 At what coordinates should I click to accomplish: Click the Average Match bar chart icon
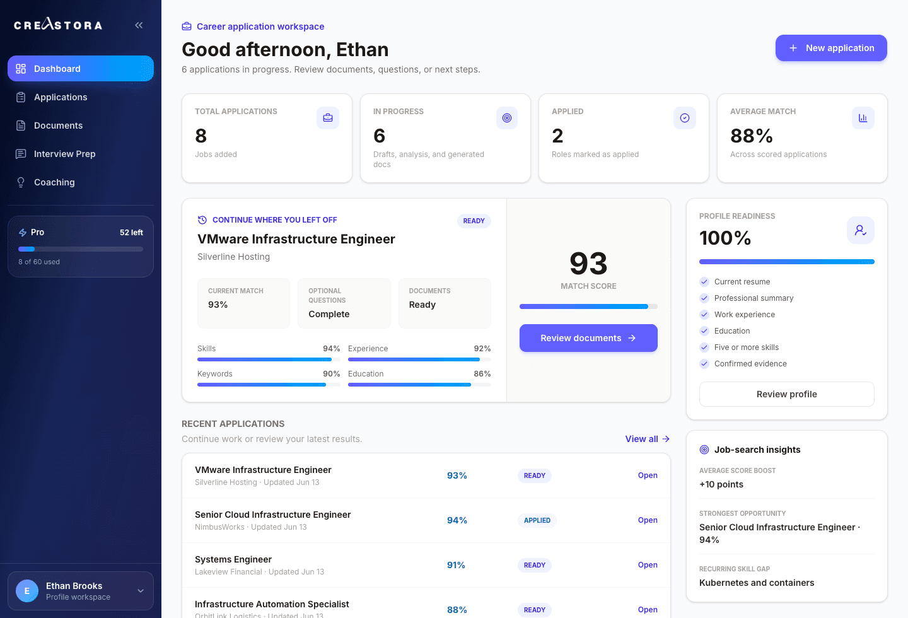[x=863, y=118]
